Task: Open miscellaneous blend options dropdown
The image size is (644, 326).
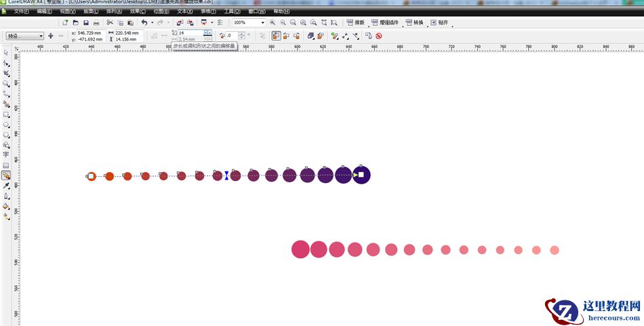Action: click(335, 36)
